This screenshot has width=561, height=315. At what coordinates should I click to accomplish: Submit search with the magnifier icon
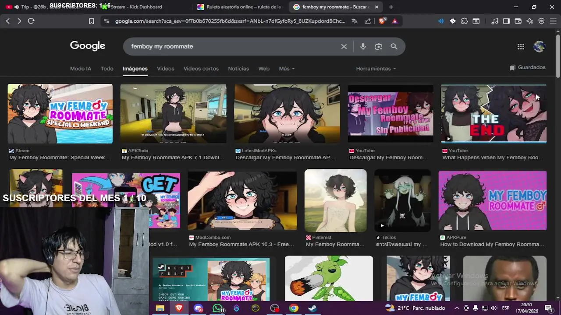click(x=394, y=46)
